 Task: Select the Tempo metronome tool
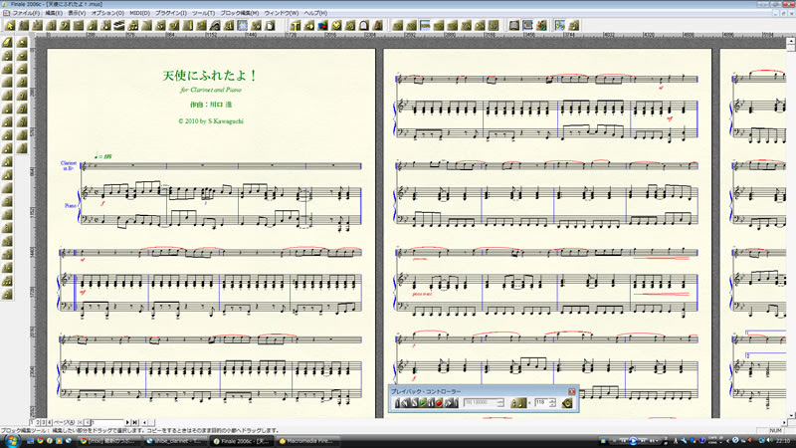point(378,26)
